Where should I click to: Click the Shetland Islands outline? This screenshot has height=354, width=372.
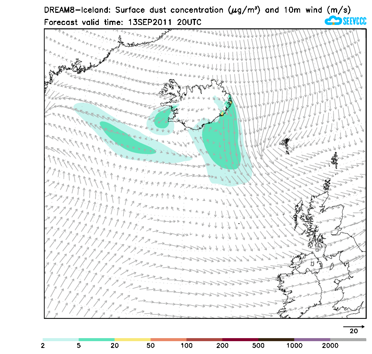pos(335,160)
